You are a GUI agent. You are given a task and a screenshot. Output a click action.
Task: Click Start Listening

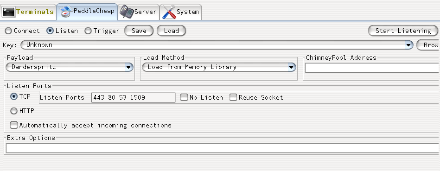[403, 31]
